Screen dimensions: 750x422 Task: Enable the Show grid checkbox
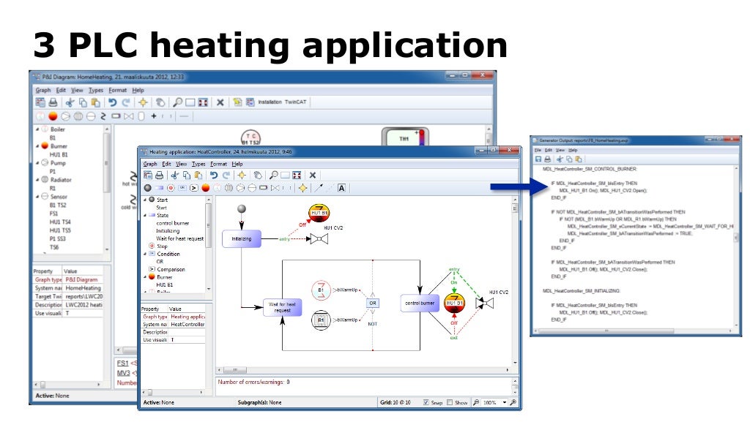pyautogui.click(x=450, y=402)
